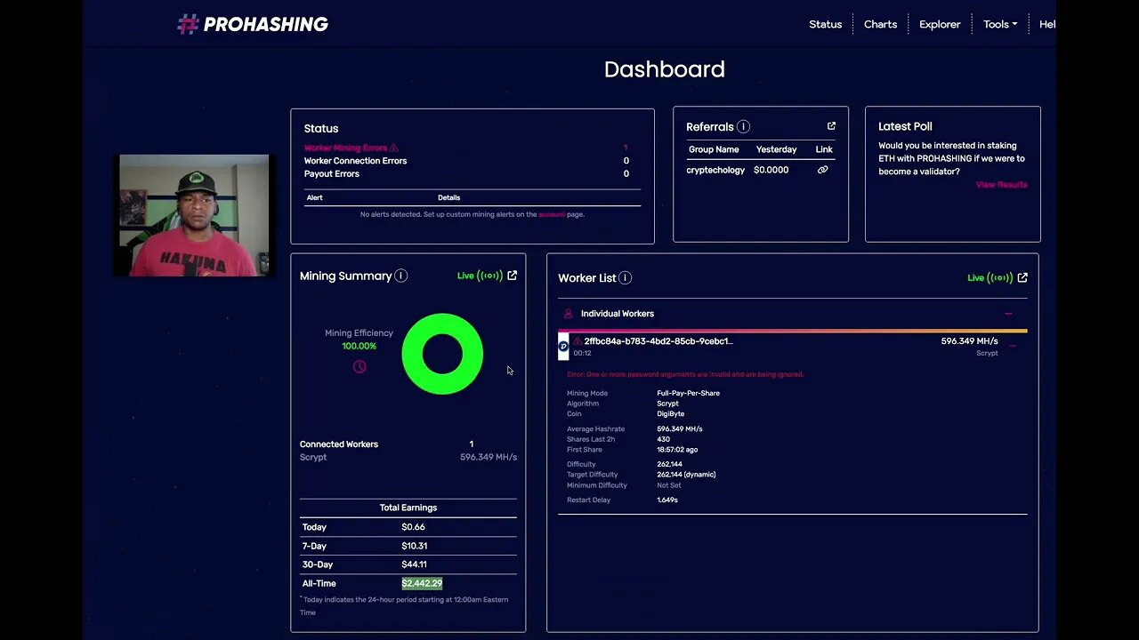
Task: Click the Latest Poll heading
Action: [x=905, y=126]
